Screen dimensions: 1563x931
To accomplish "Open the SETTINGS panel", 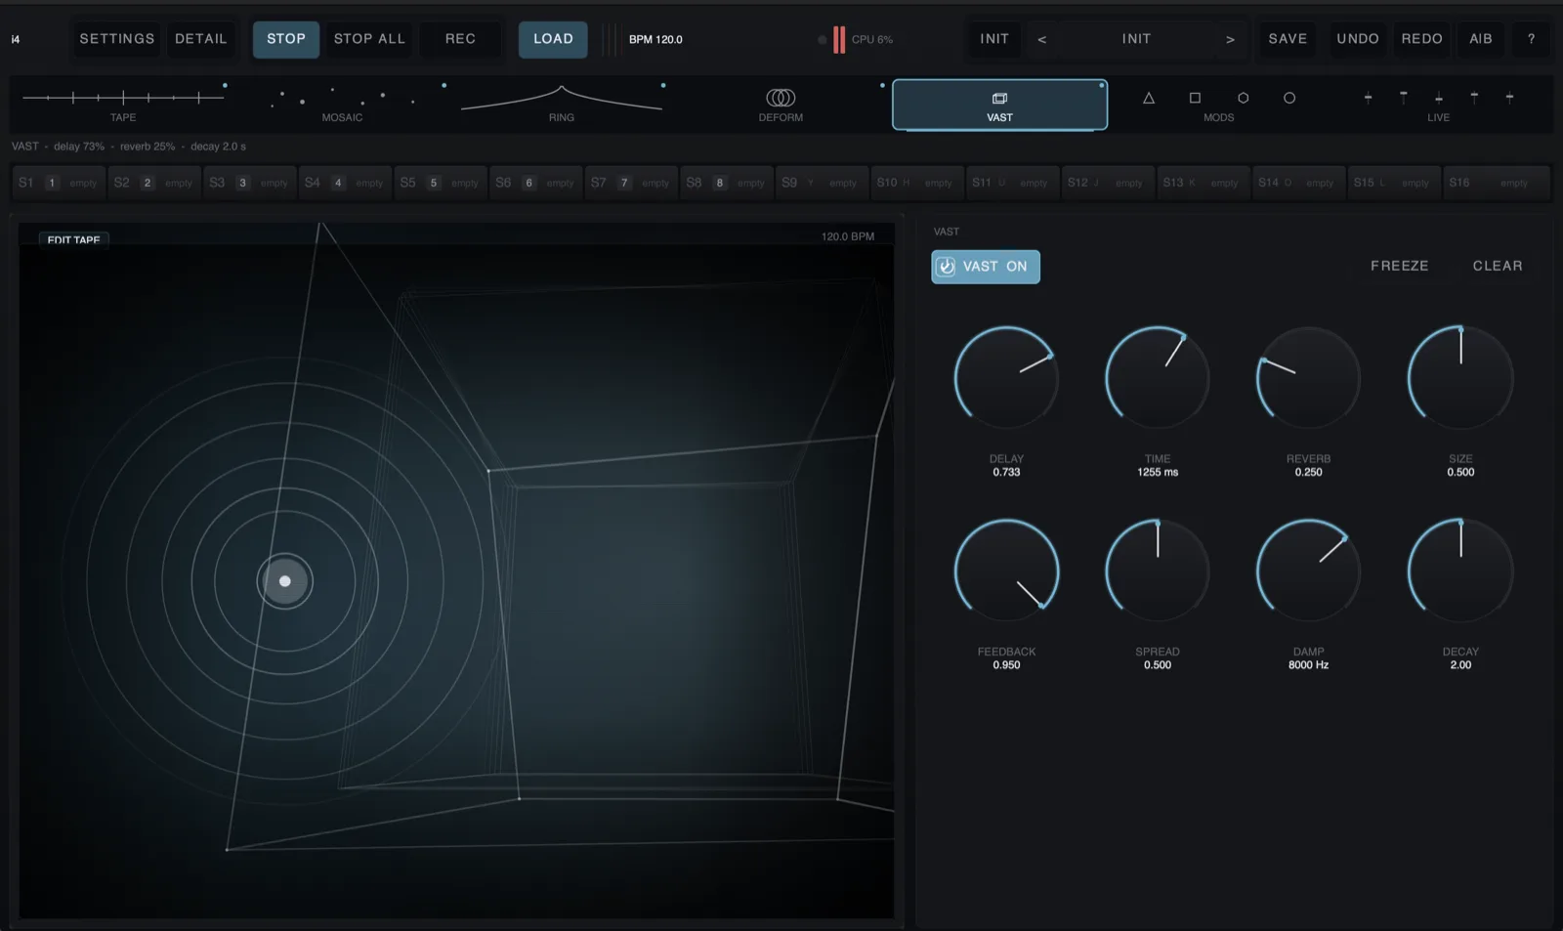I will coord(117,39).
